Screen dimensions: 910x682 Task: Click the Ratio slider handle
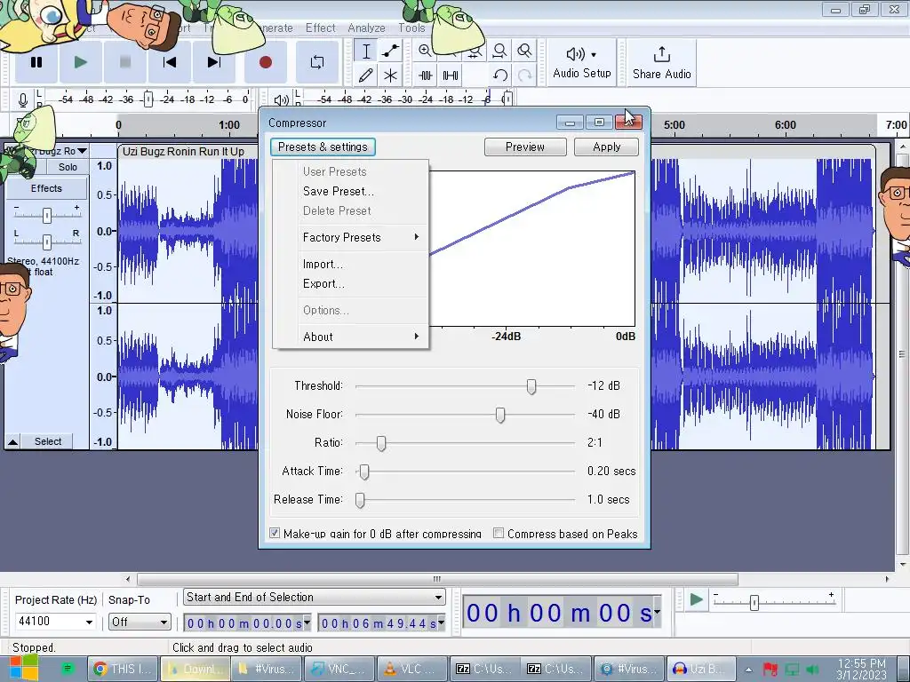380,443
